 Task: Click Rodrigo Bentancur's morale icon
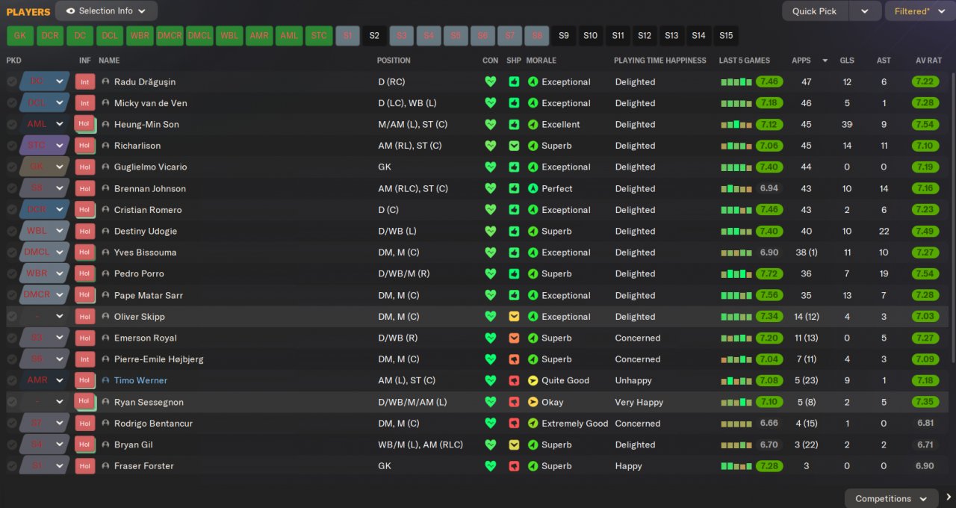click(533, 424)
